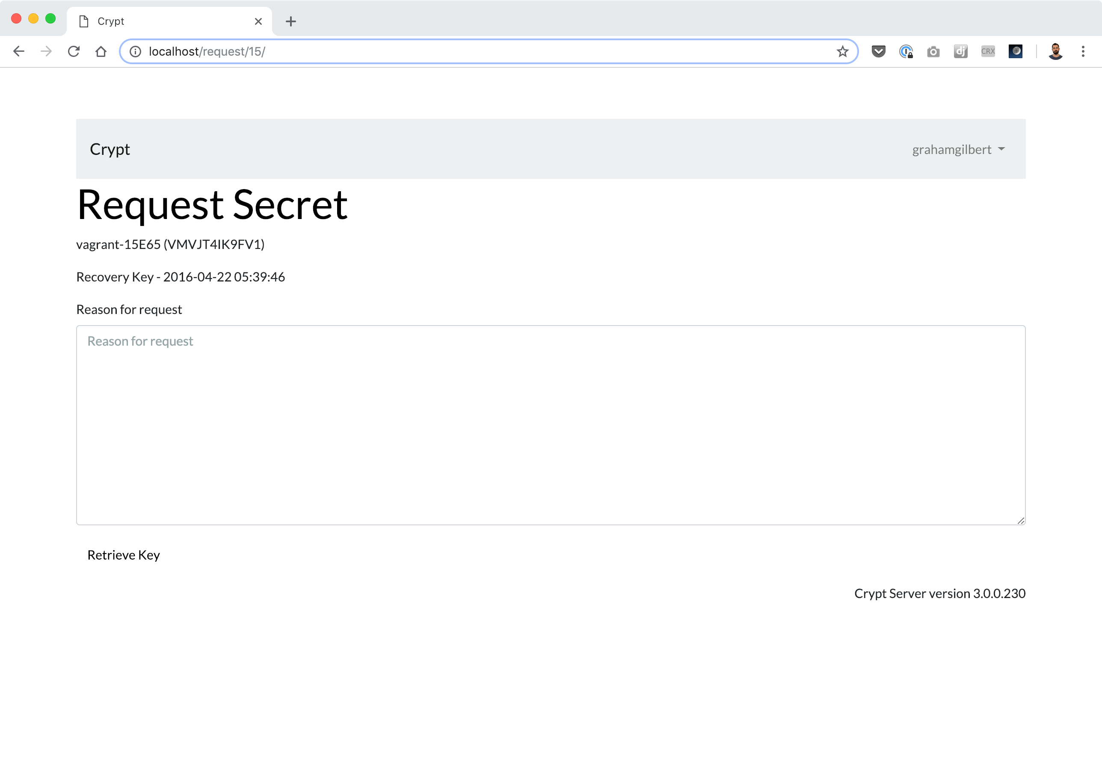
Task: Open the Pocket extension icon
Action: [x=879, y=51]
